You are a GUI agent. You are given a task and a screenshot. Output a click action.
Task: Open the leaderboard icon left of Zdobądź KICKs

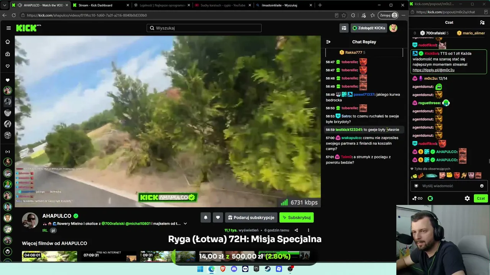(344, 28)
